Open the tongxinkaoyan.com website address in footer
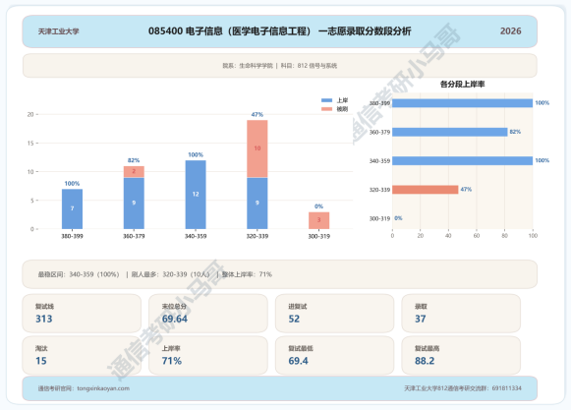 103,388
